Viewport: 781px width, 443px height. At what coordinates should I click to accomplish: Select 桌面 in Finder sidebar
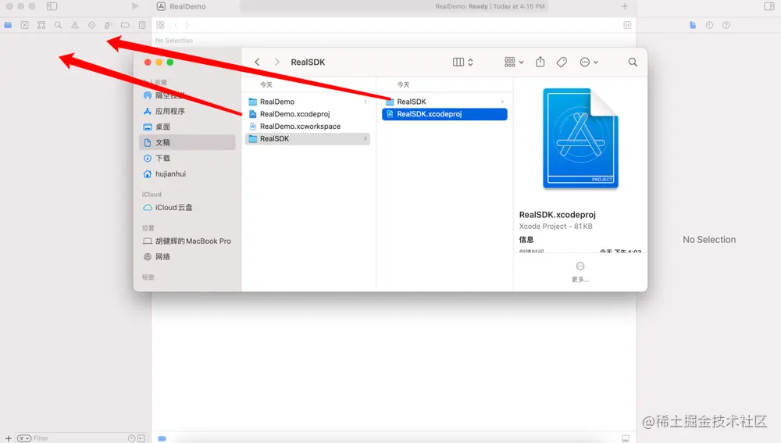(188, 127)
